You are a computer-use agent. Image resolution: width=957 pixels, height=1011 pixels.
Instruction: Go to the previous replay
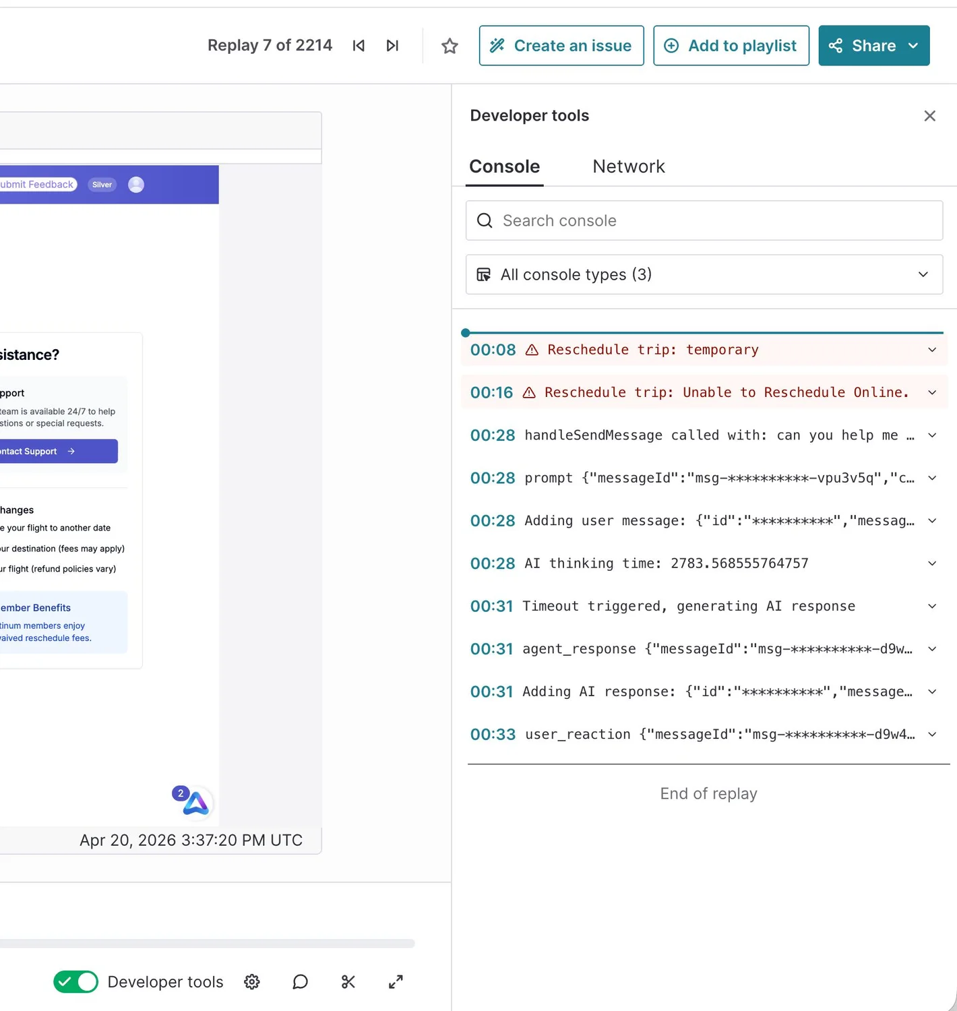pos(359,46)
